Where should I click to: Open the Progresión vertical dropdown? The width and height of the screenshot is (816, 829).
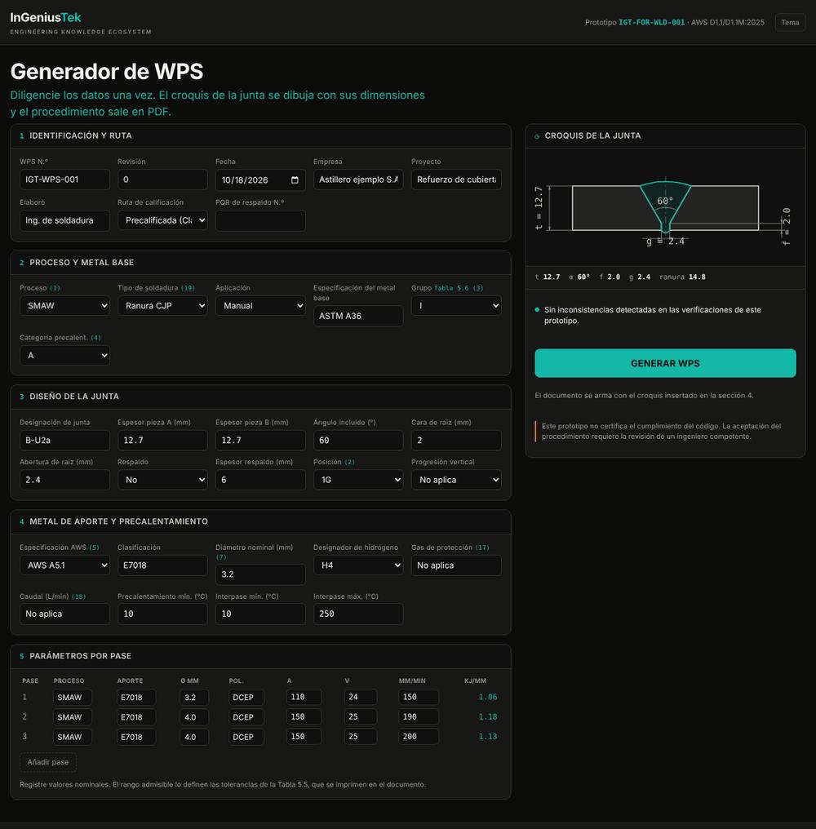pyautogui.click(x=456, y=480)
